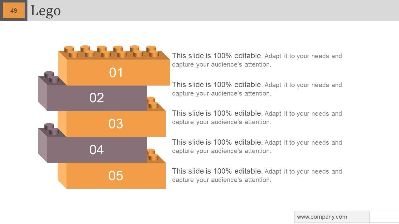Click the empty footer box right of URL

(384, 217)
